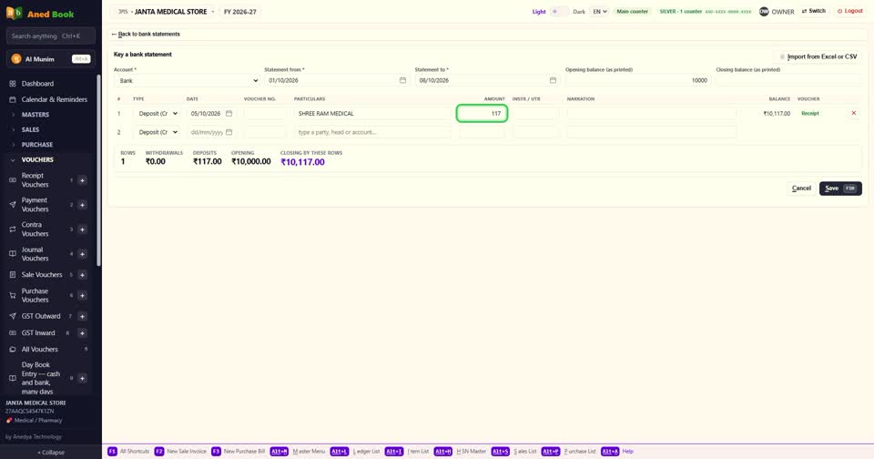Click Import from Excel or CSV
This screenshot has width=874, height=459.
(x=818, y=56)
